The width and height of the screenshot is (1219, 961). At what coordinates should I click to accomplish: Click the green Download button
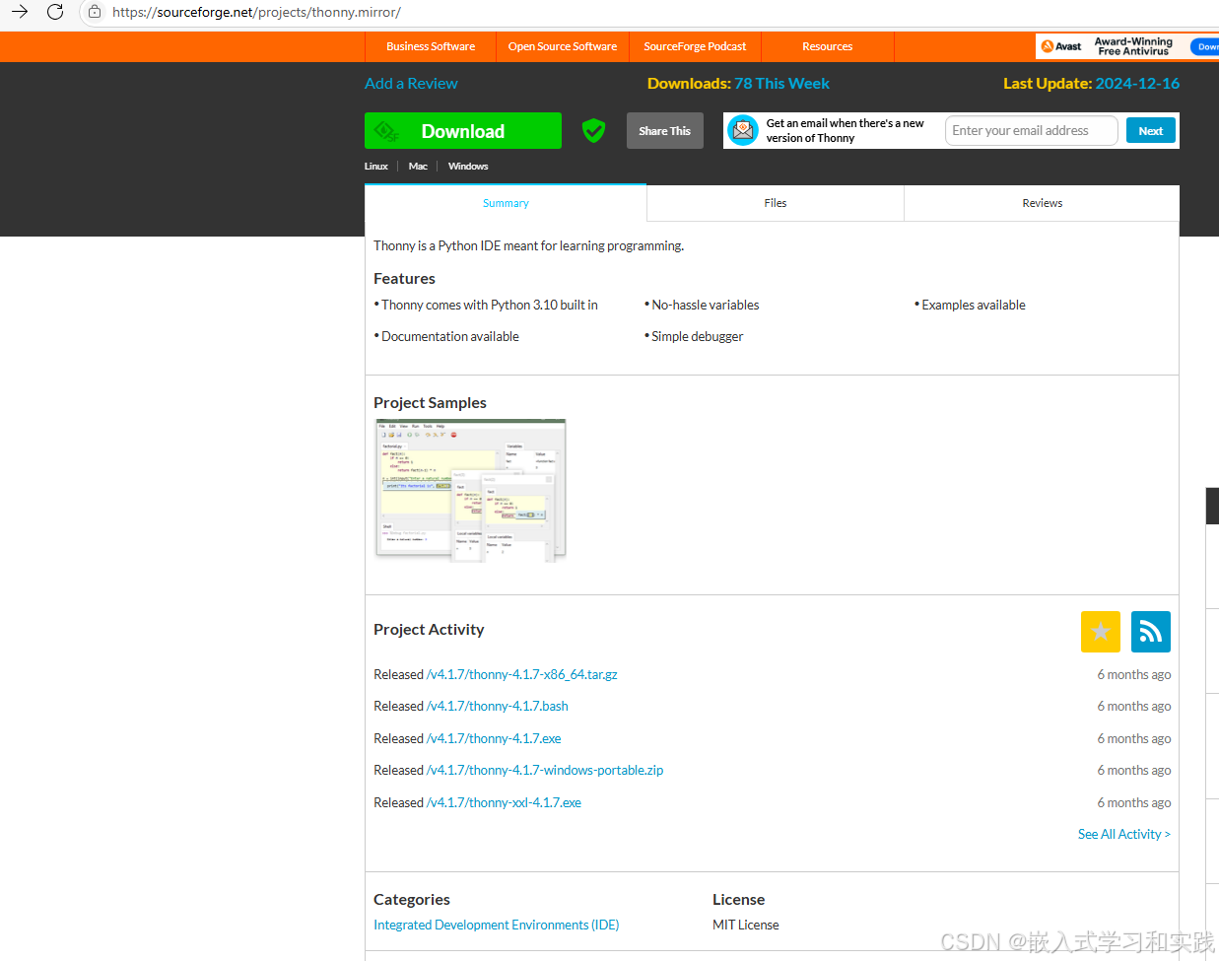(x=463, y=131)
